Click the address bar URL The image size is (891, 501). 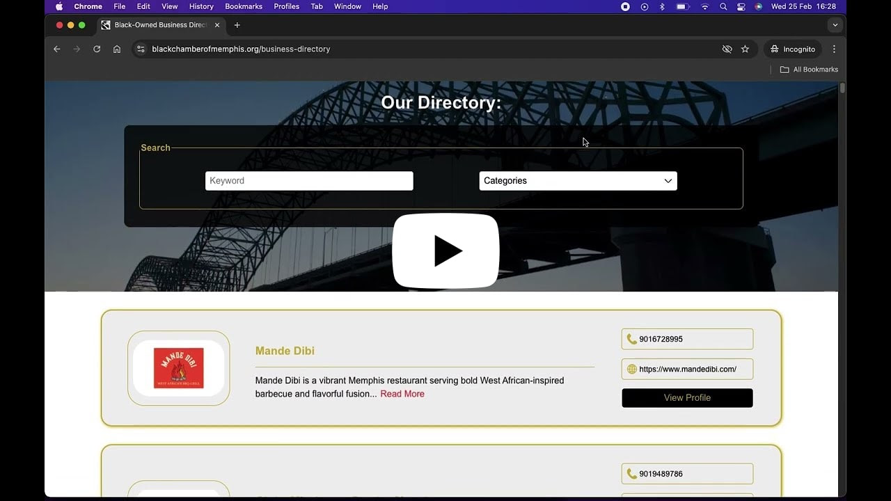coord(241,49)
